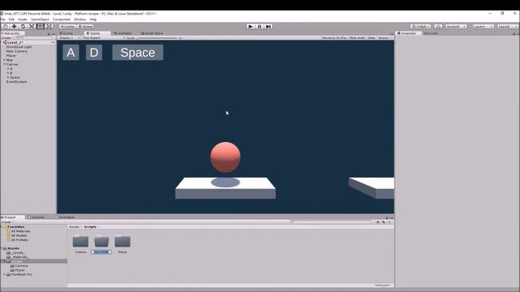Click the Inspector panel lock icon
The width and height of the screenshot is (520, 292).
(x=514, y=33)
